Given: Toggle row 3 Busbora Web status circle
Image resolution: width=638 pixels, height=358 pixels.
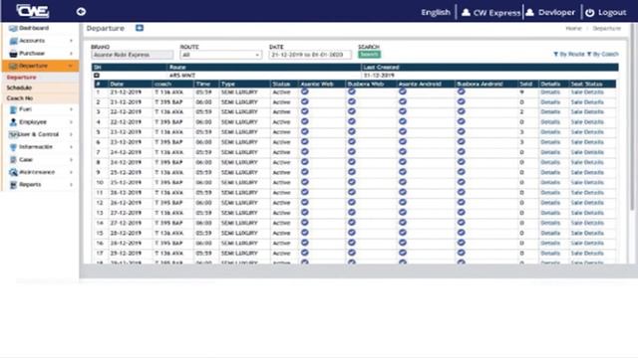Looking at the screenshot, I should tap(352, 111).
